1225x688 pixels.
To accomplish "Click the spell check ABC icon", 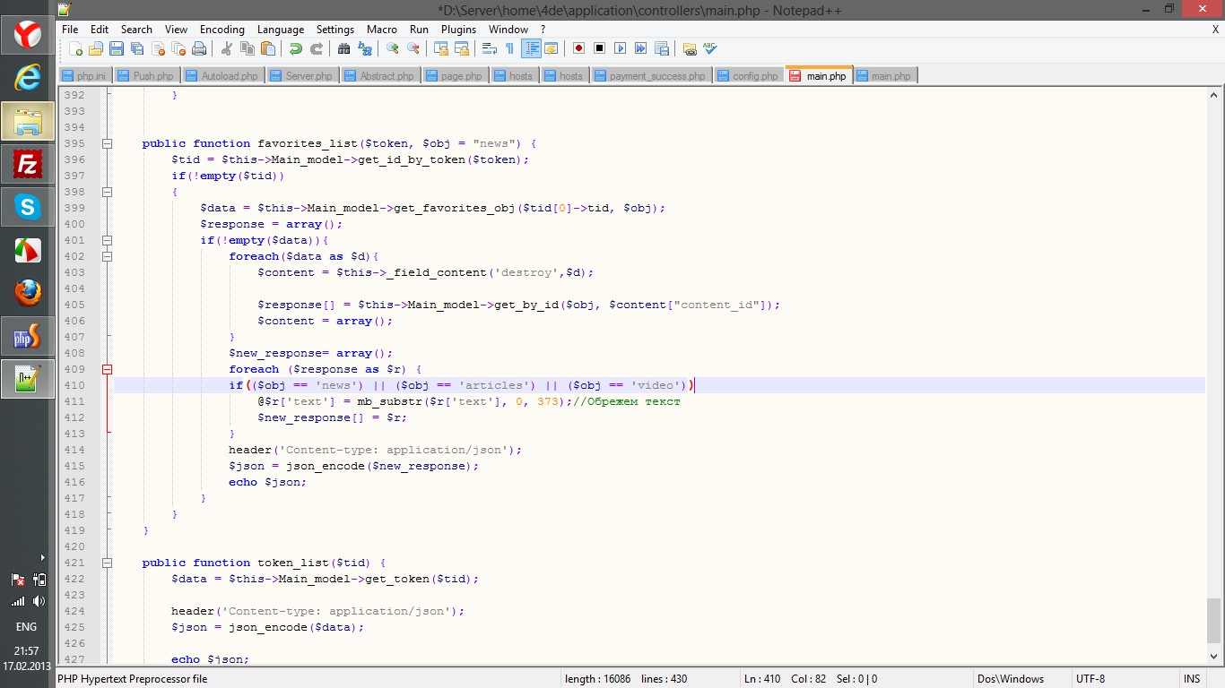I will pyautogui.click(x=709, y=48).
